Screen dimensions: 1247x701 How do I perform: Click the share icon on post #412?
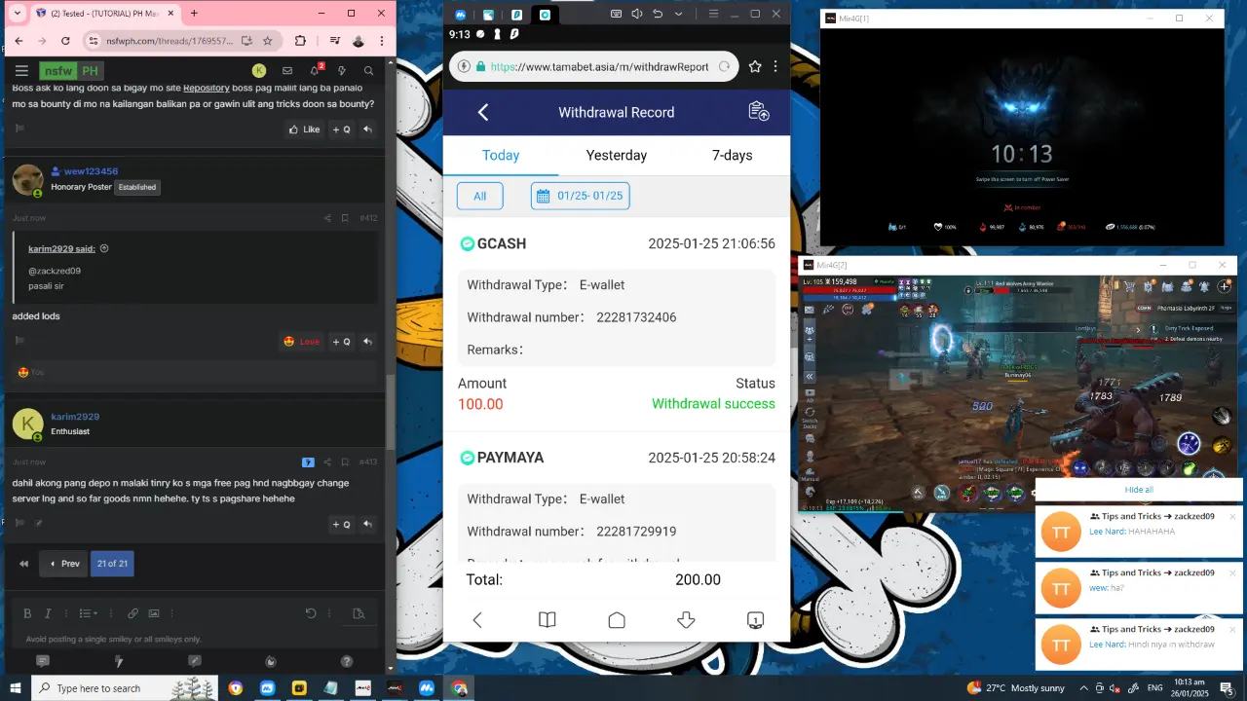tap(327, 218)
